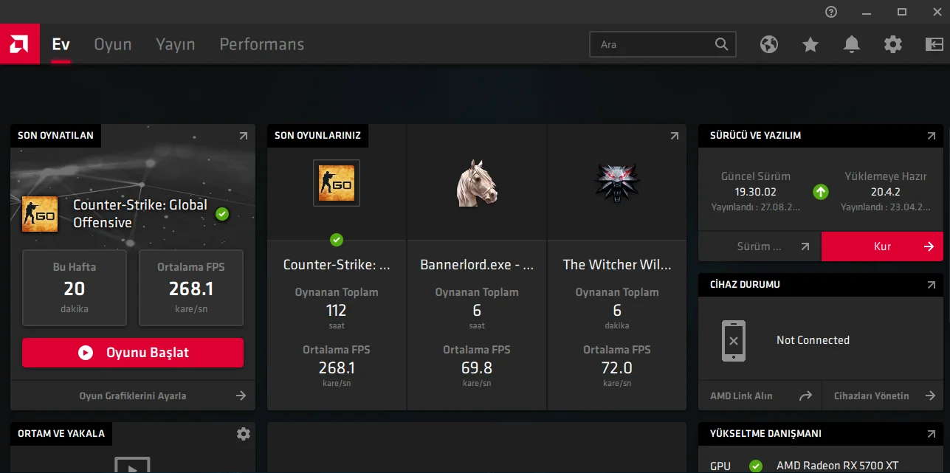The width and height of the screenshot is (950, 473).
Task: Click the Not Connected status text
Action: point(813,340)
